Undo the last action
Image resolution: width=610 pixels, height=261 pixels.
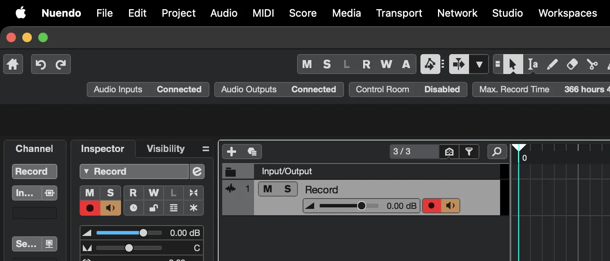[x=41, y=64]
